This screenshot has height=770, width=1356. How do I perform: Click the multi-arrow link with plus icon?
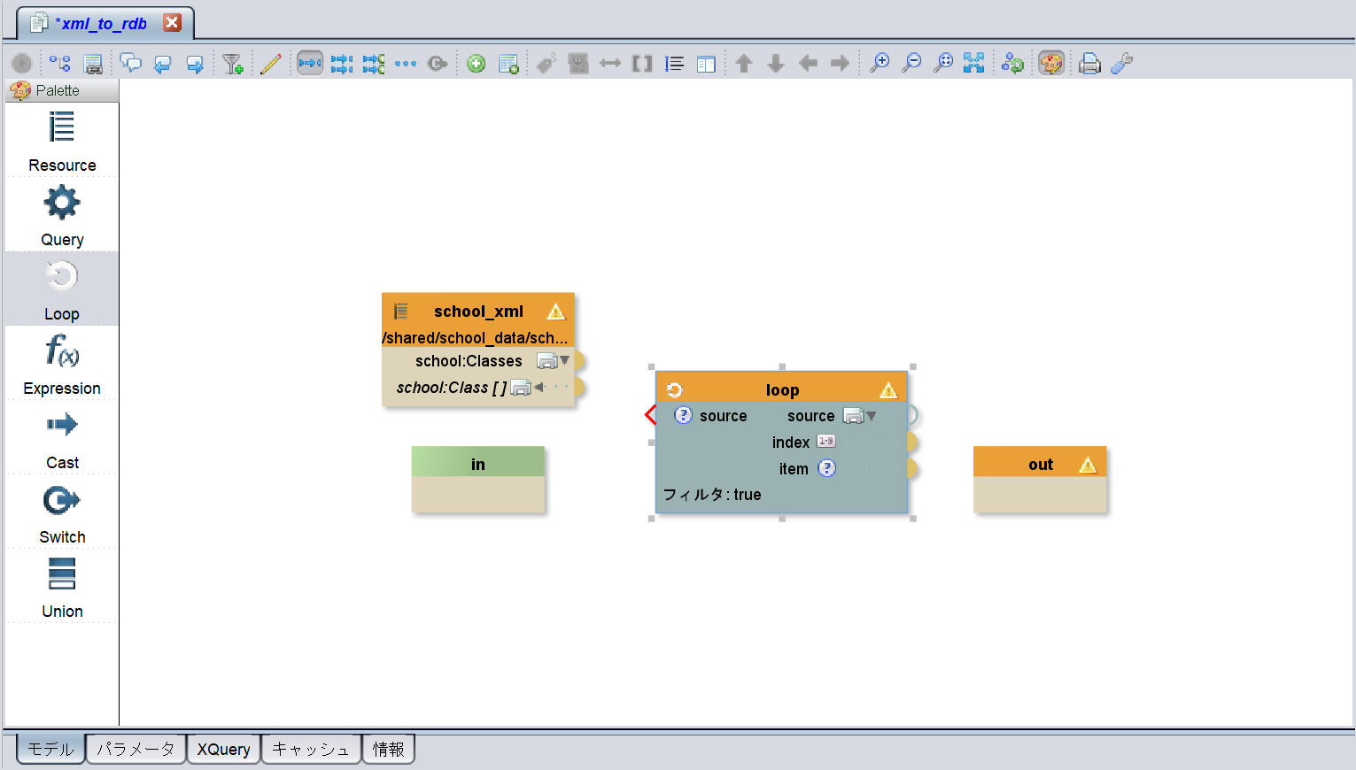(x=374, y=64)
